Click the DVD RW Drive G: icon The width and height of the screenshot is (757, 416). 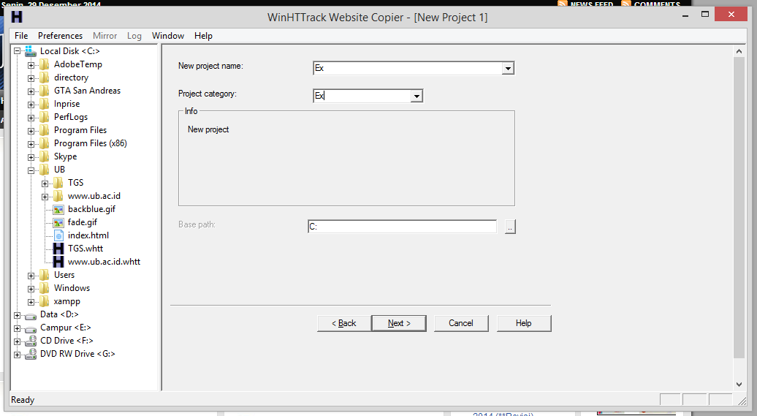click(x=31, y=354)
